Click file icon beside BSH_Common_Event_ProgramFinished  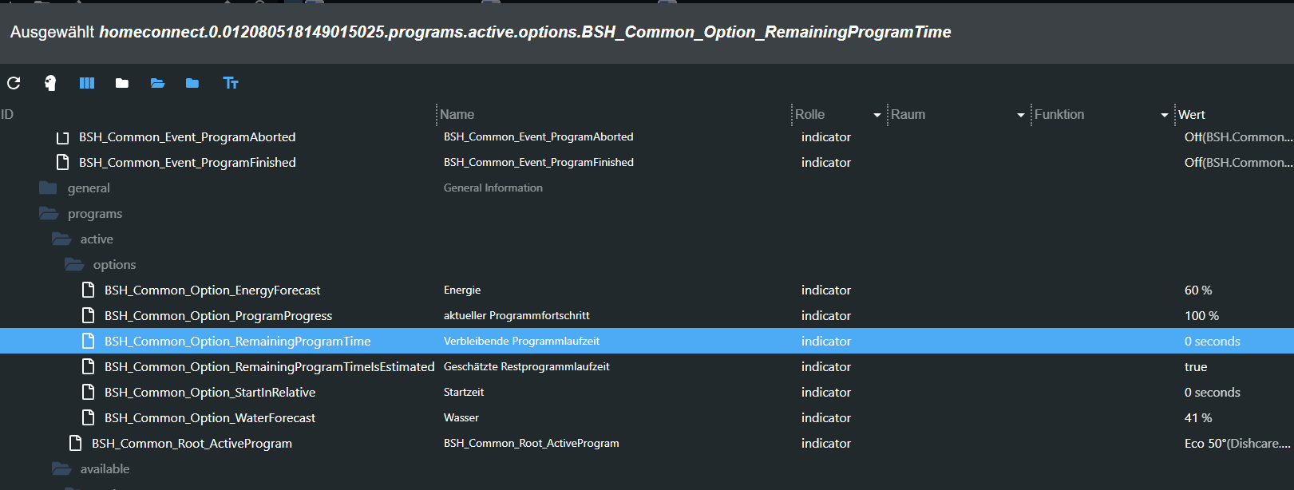pos(63,162)
